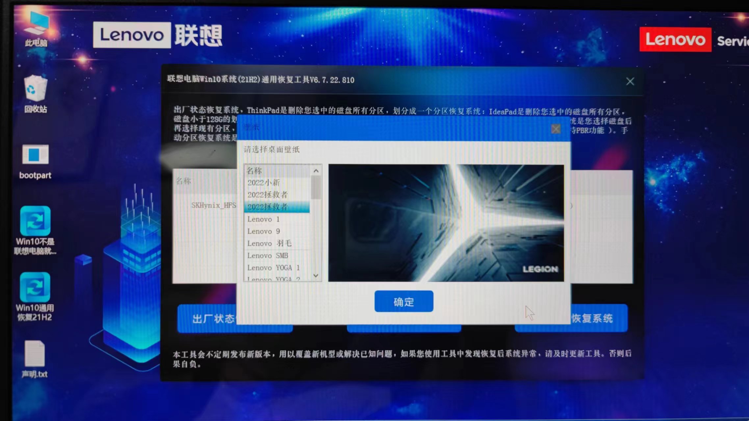Click the wallpaper list scrollbar thumb

coord(316,187)
